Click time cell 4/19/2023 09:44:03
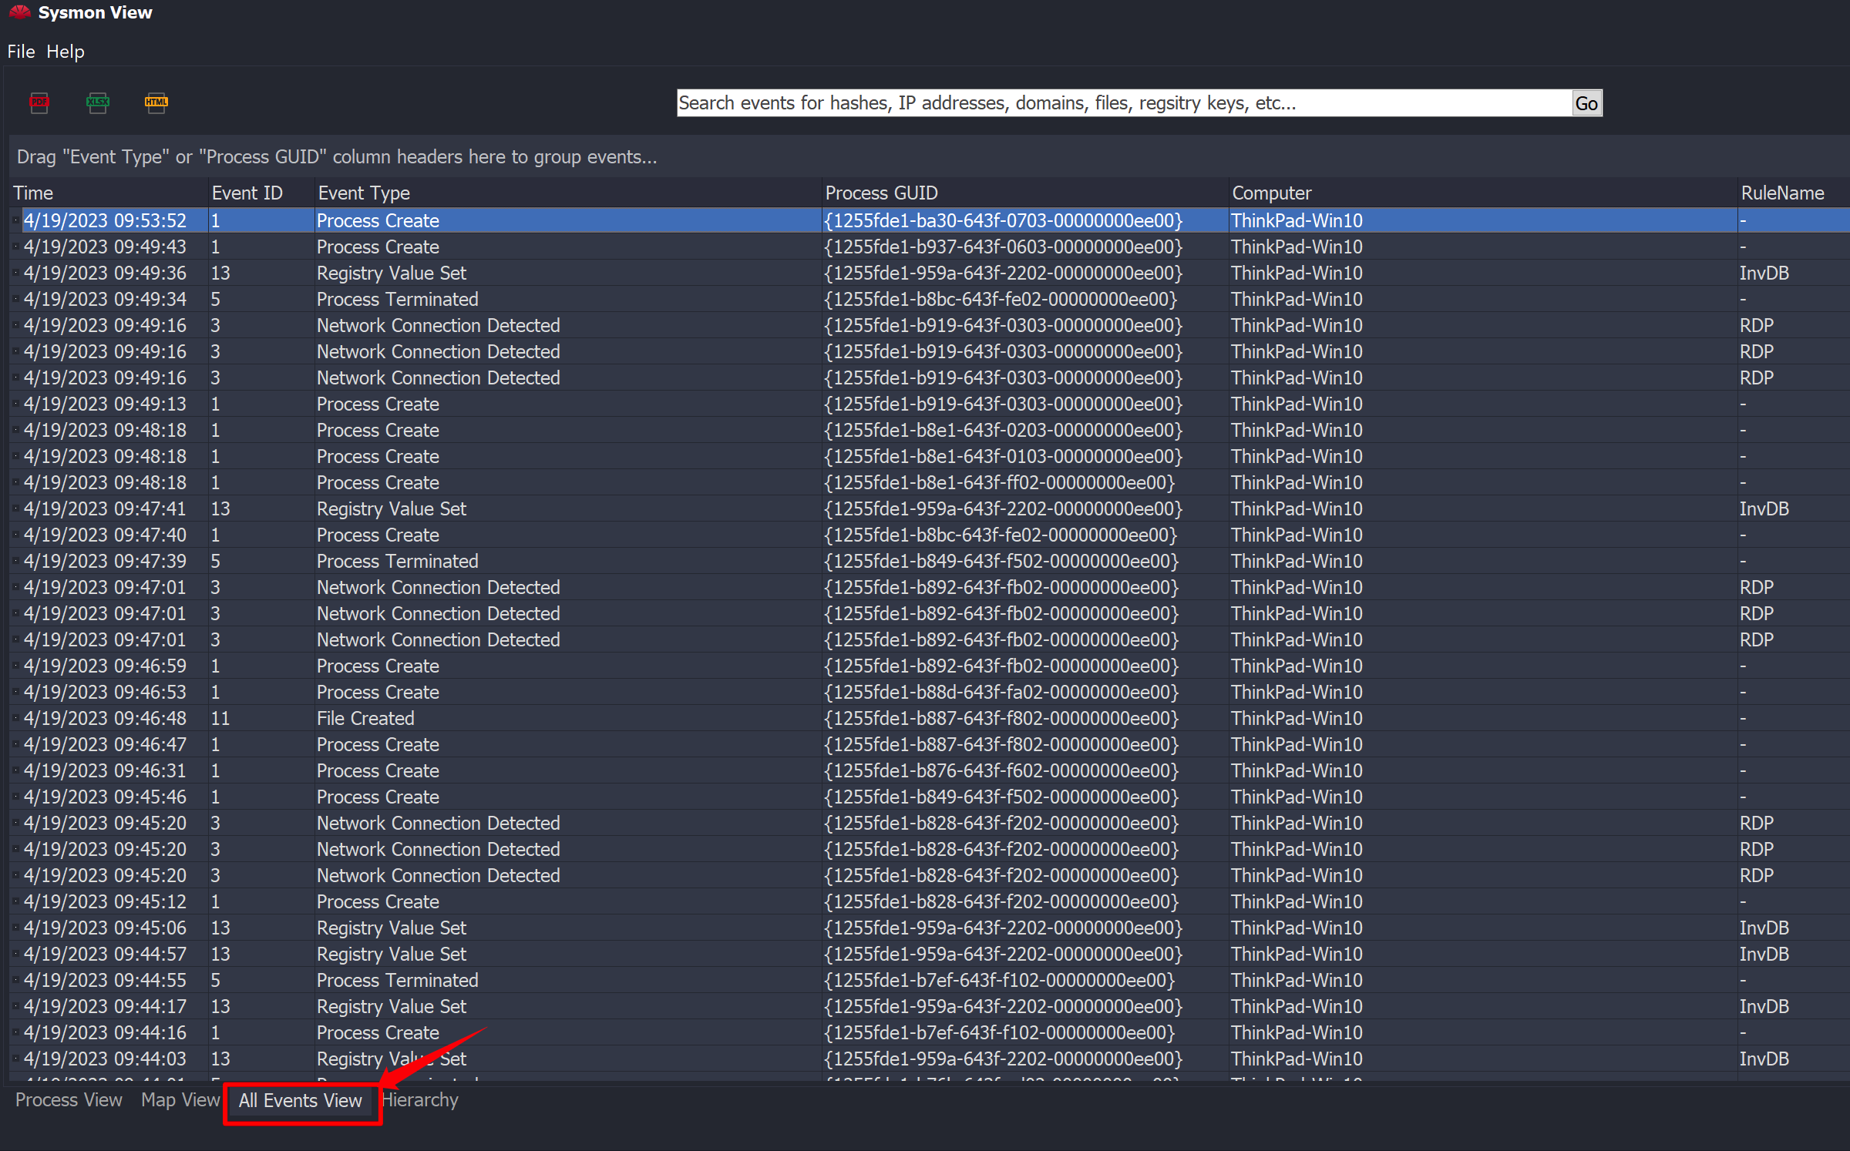1850x1151 pixels. (105, 1059)
